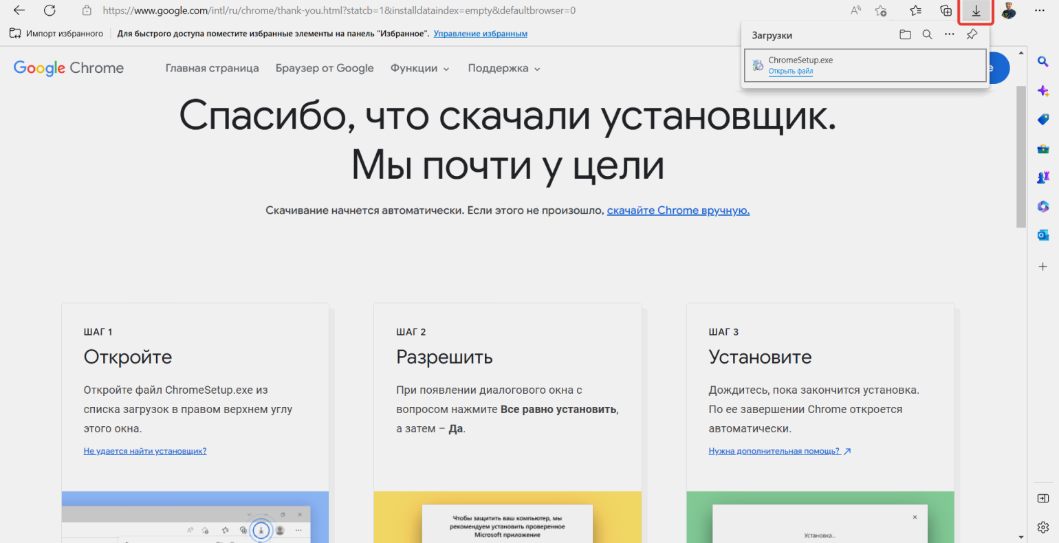Screen dimensions: 1059x543
Task: Open Edge Settings and more (three dots)
Action: coord(1040,10)
